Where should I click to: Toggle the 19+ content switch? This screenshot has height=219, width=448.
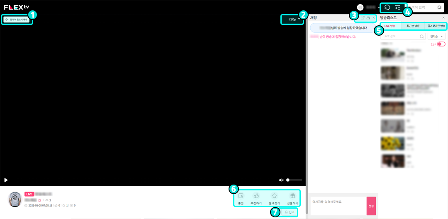coord(441,44)
